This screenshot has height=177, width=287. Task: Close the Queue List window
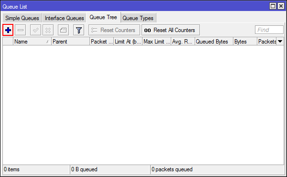281,6
